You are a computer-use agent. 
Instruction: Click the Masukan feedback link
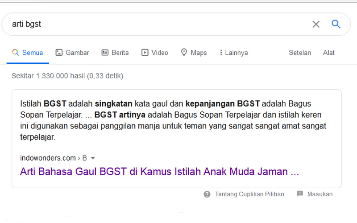coord(320,194)
